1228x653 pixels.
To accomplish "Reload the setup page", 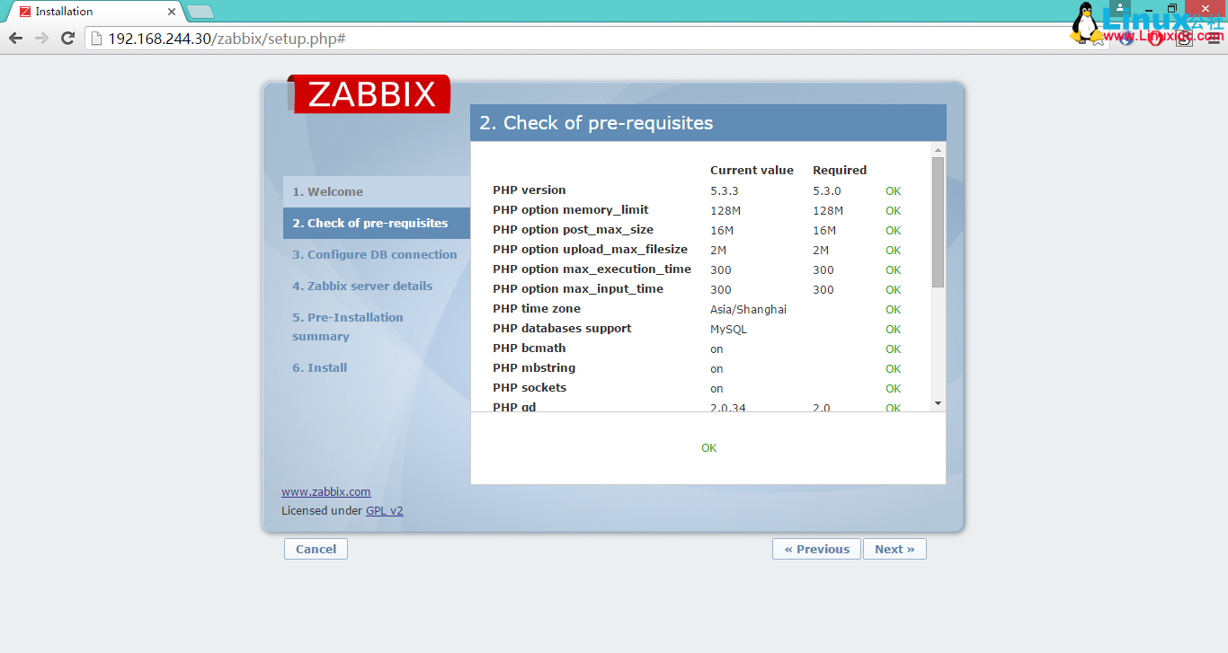I will coord(69,38).
